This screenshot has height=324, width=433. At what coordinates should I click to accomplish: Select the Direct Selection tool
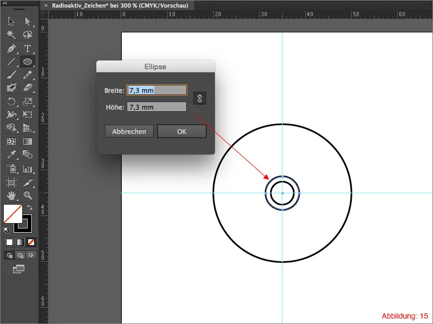pos(28,21)
